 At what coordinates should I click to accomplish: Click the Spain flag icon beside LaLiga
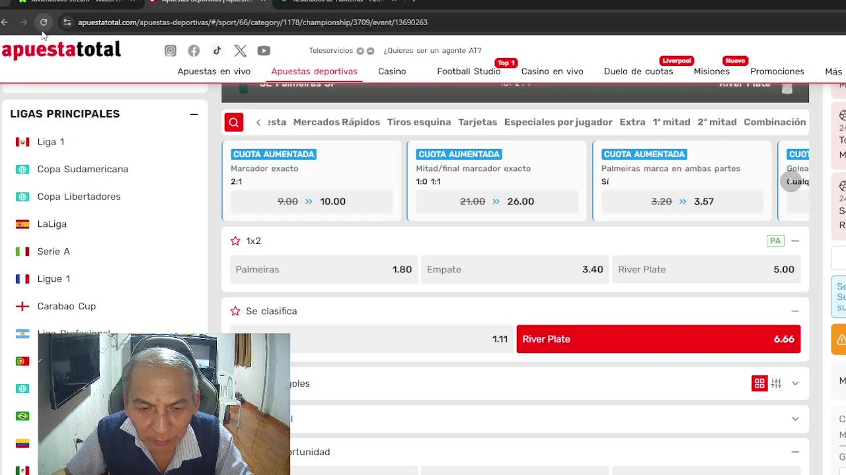(22, 224)
